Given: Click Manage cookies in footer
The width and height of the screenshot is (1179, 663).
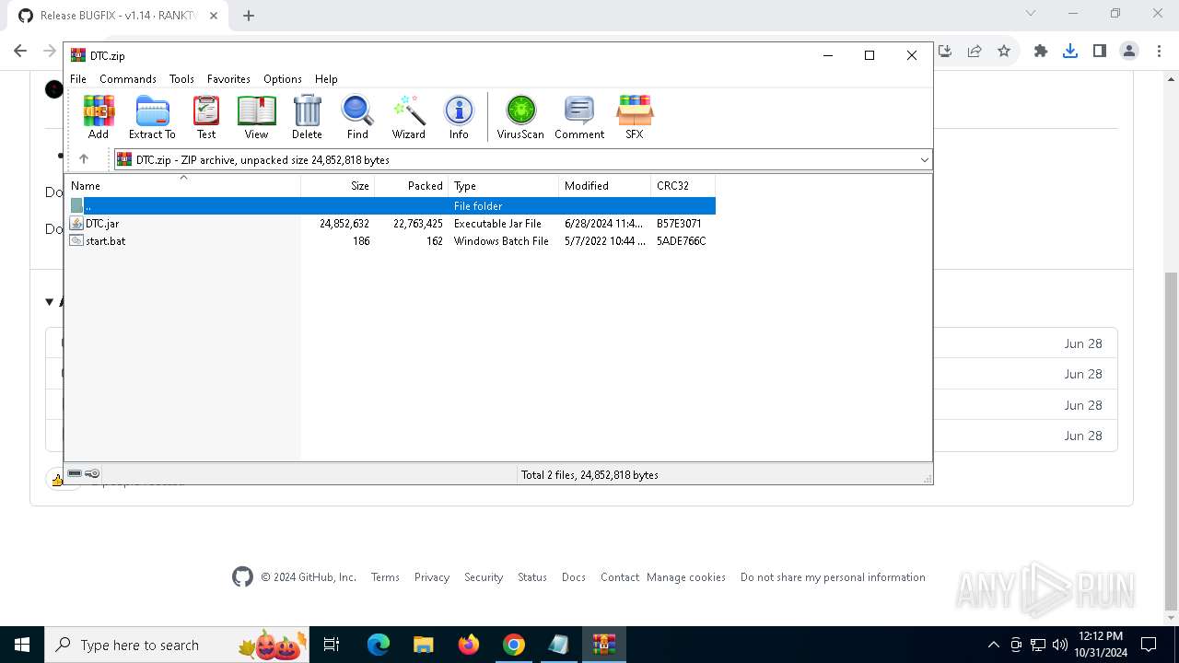Looking at the screenshot, I should (686, 577).
